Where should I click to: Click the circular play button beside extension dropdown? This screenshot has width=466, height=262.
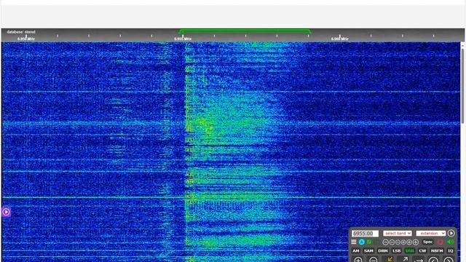point(451,233)
